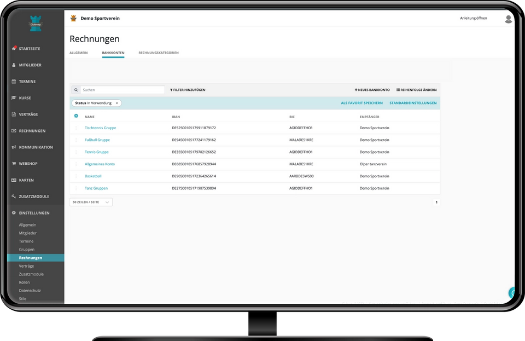Click the Mitglieder person icon
Viewport: 525px width, 341px height.
point(14,65)
